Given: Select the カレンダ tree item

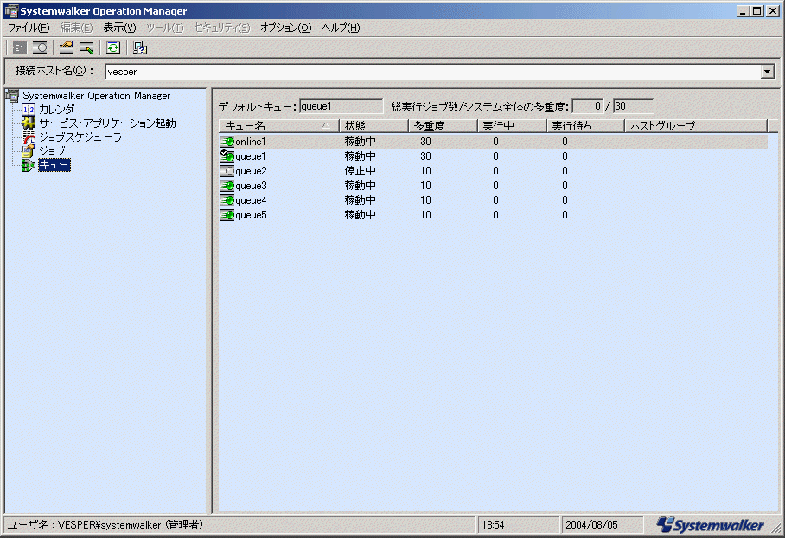Looking at the screenshot, I should coord(56,110).
